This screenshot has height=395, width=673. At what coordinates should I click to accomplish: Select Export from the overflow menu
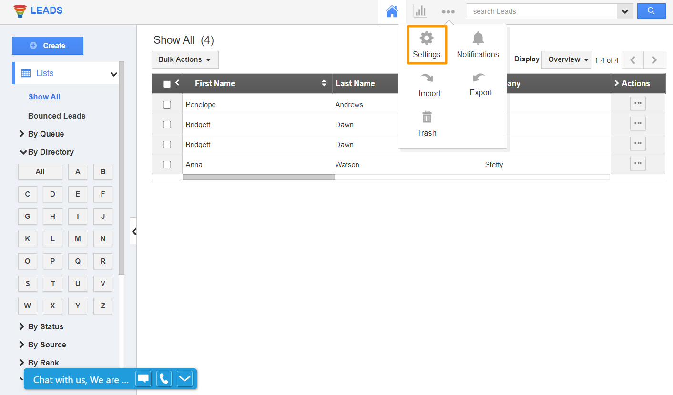point(480,85)
